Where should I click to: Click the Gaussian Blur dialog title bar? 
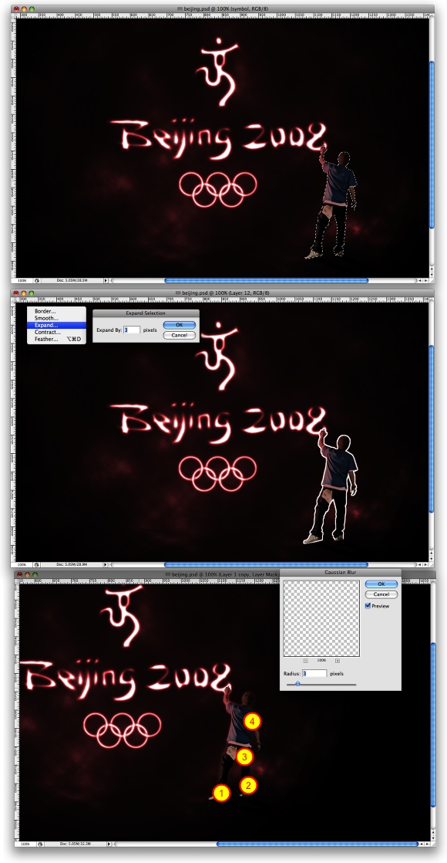click(x=341, y=573)
